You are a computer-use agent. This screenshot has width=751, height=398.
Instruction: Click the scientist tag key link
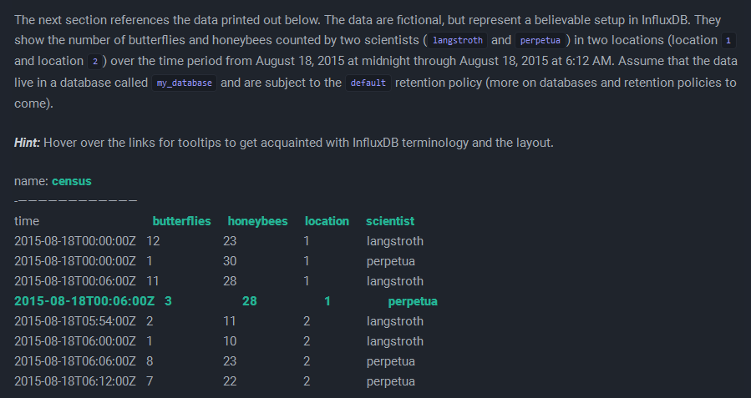click(390, 221)
